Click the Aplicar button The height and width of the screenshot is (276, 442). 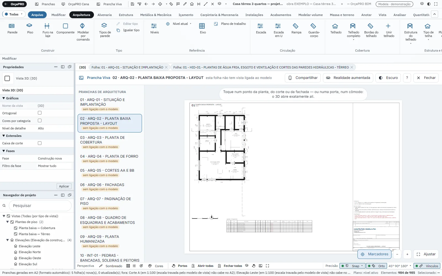click(64, 186)
